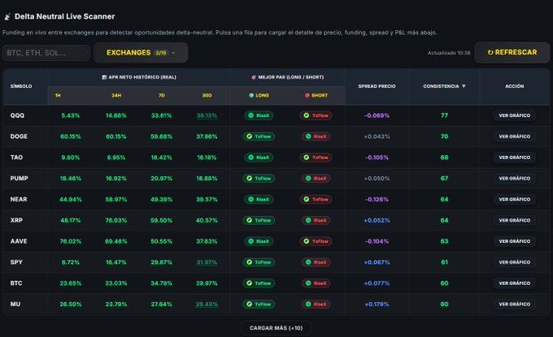Click the RiseX short badge in PUMP row
Viewport: 553px width, 337px height.
tap(316, 179)
